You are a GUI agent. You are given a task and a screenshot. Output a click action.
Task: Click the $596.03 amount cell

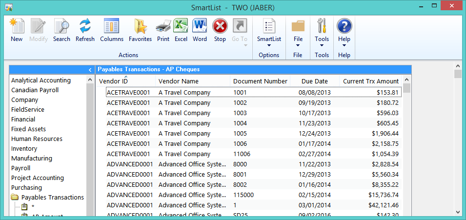(387, 113)
